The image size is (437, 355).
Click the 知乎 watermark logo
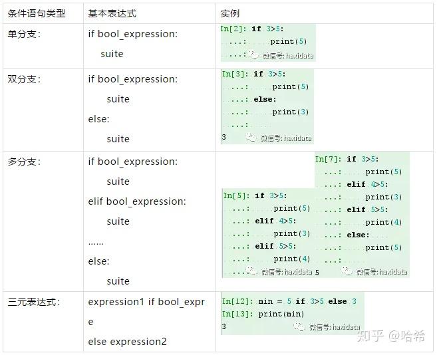click(x=372, y=336)
